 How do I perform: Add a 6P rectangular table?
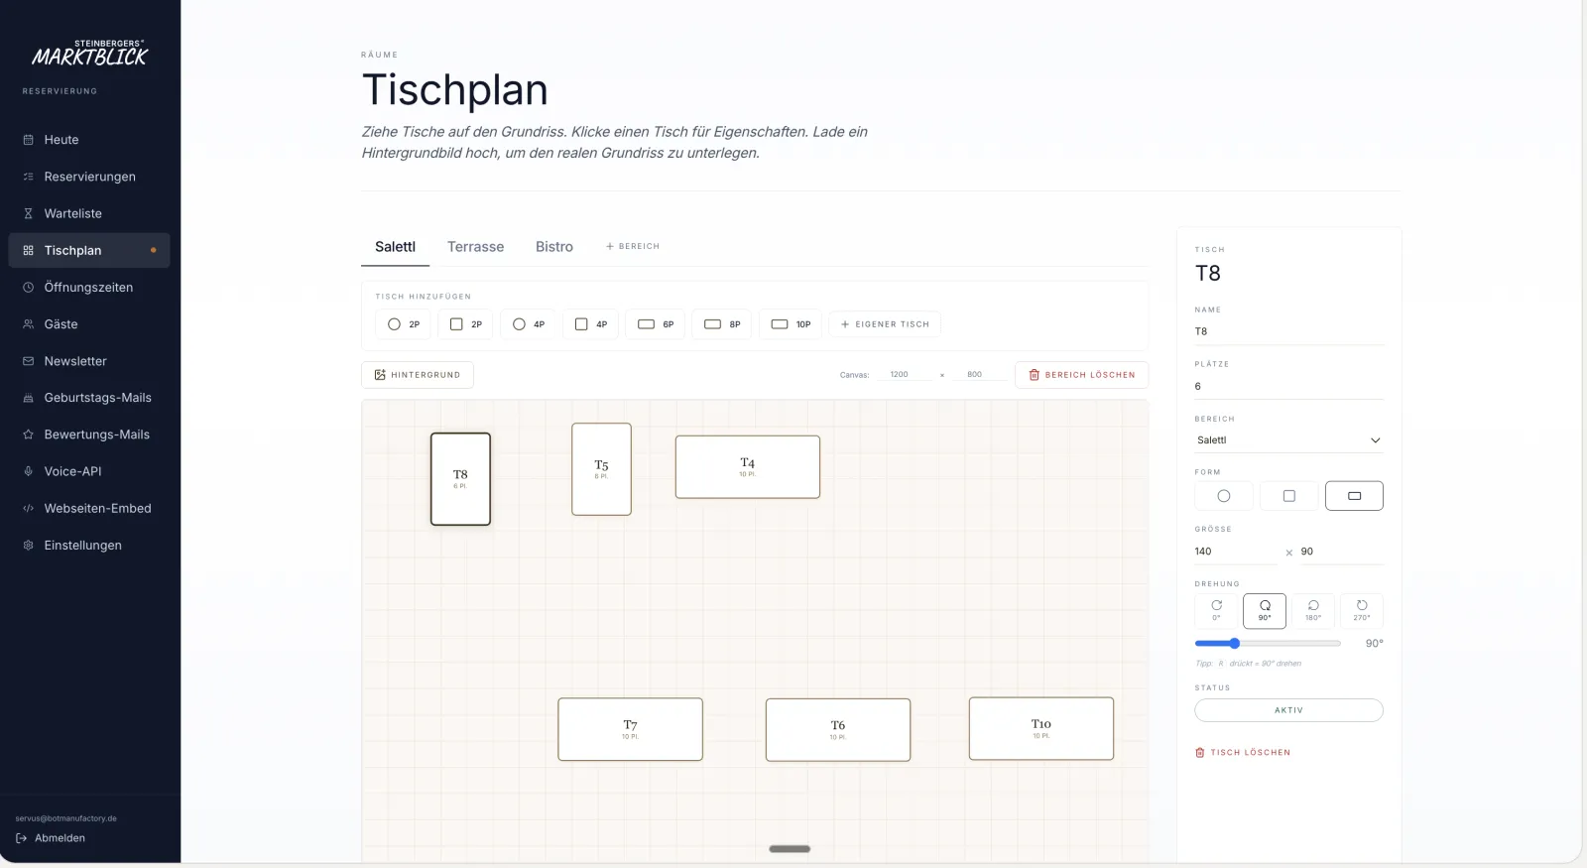[x=655, y=324]
